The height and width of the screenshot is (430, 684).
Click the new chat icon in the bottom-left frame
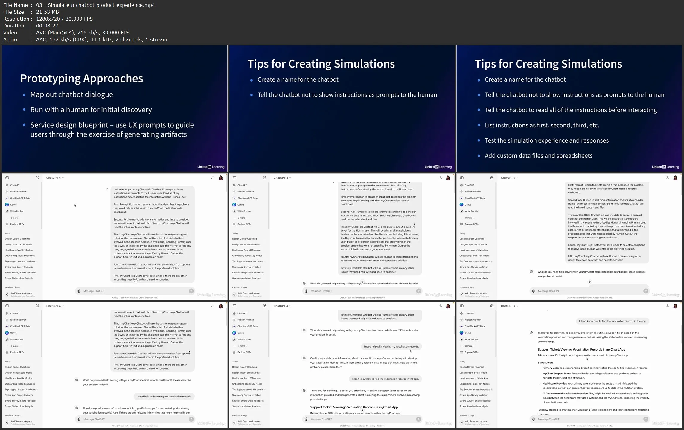[x=37, y=306]
